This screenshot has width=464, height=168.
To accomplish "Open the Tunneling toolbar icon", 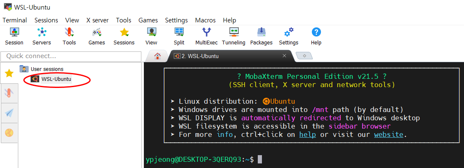I will [x=234, y=37].
